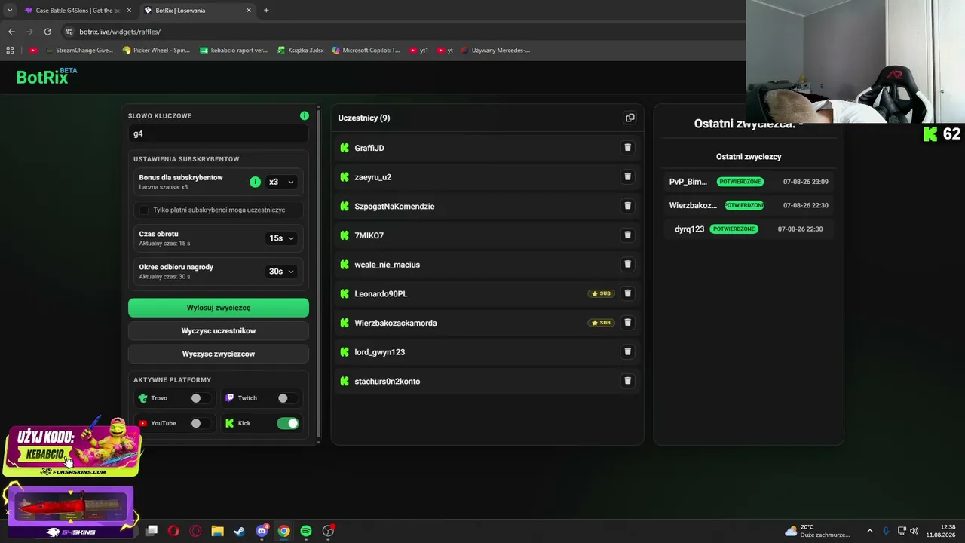Click SUB badge next to Wierzbakozackamorda
The height and width of the screenshot is (543, 965).
[x=601, y=323]
